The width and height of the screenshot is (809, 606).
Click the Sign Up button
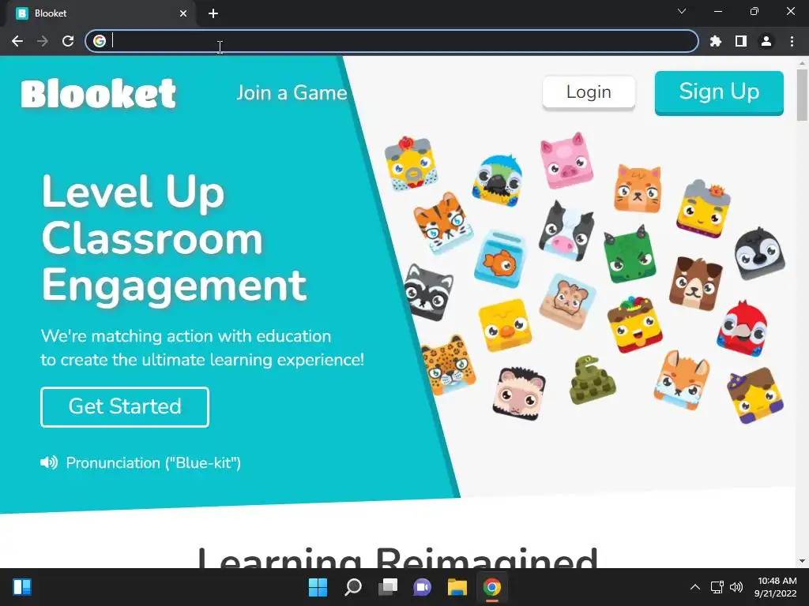pos(719,92)
